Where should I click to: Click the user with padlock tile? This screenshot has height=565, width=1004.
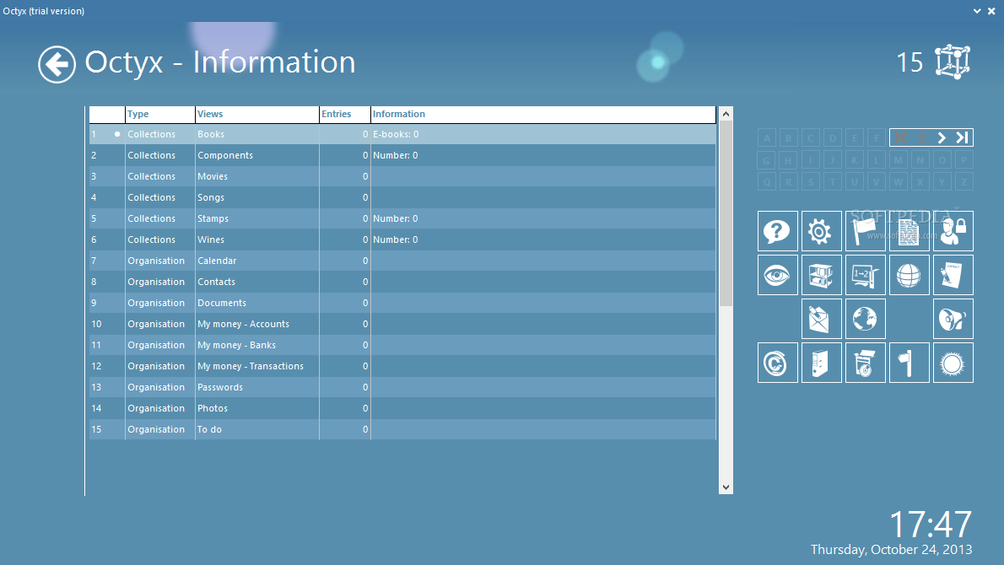[953, 231]
